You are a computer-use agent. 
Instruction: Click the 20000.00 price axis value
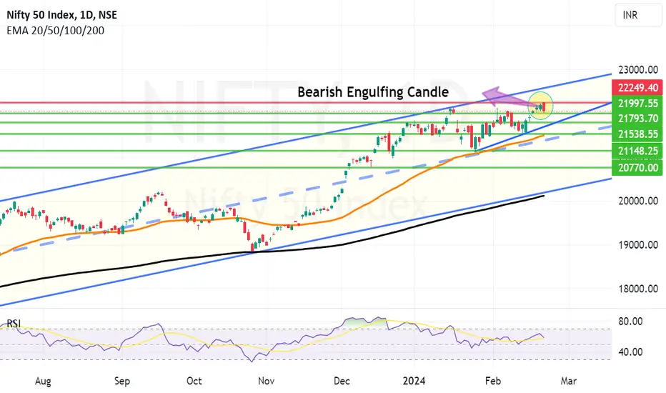tap(638, 201)
